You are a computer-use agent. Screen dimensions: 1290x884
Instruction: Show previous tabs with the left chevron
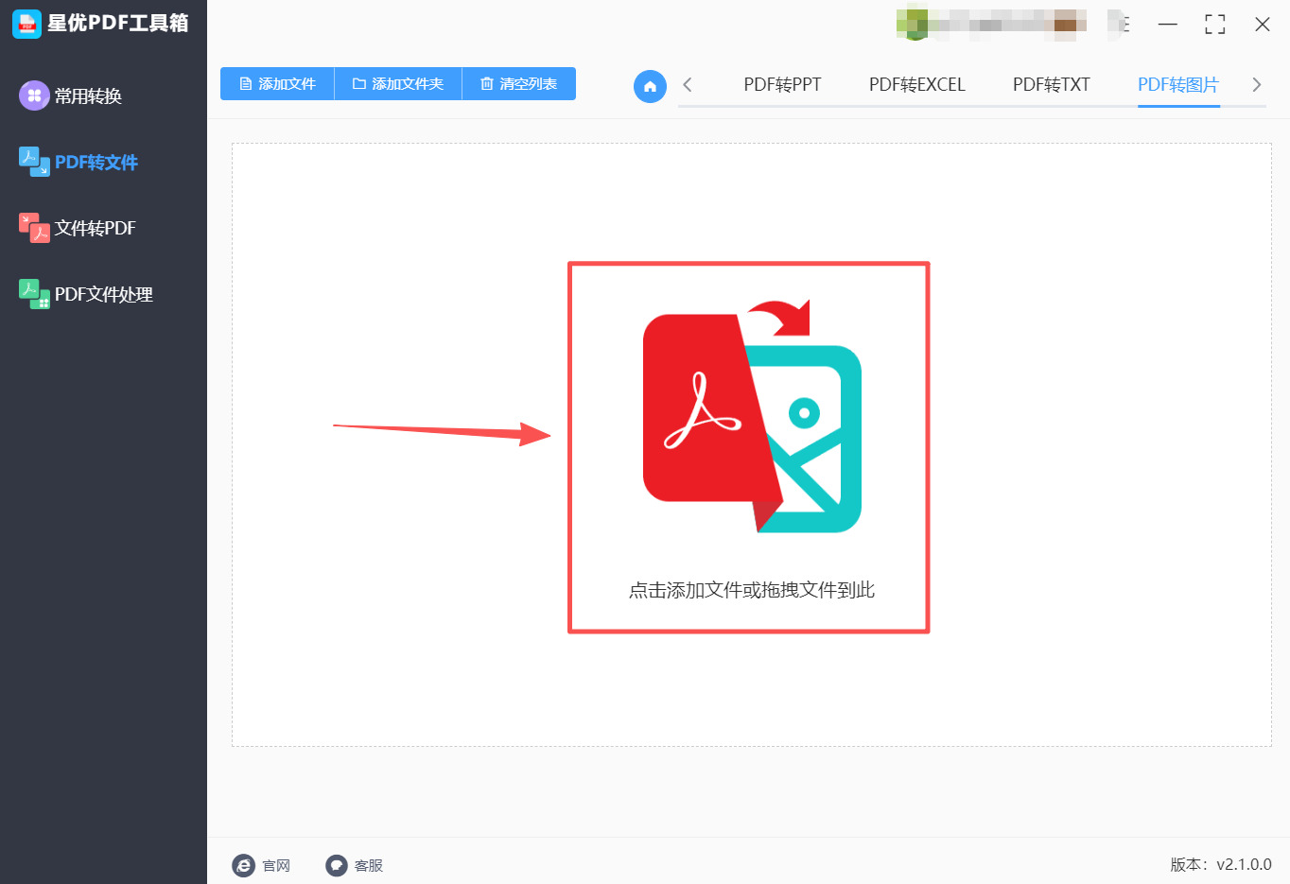pos(688,85)
